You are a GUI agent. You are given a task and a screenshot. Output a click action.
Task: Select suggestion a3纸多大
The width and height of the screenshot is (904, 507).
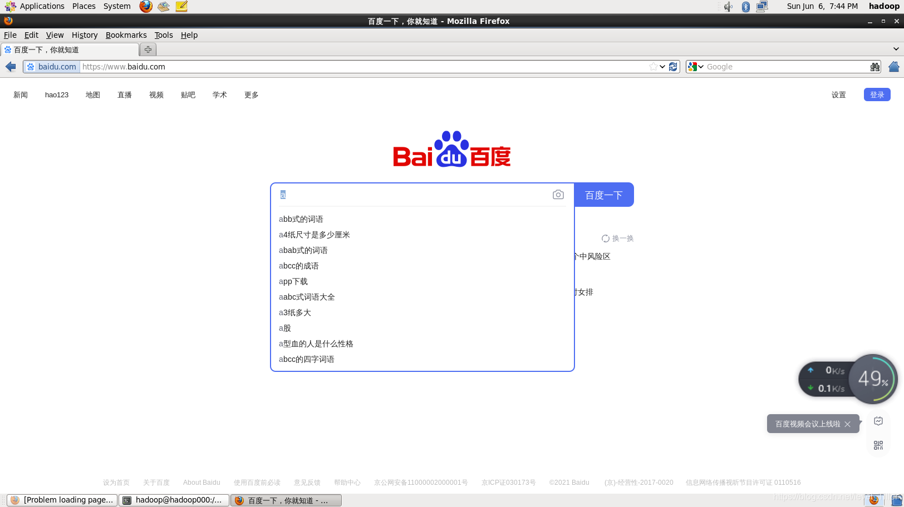pyautogui.click(x=422, y=312)
